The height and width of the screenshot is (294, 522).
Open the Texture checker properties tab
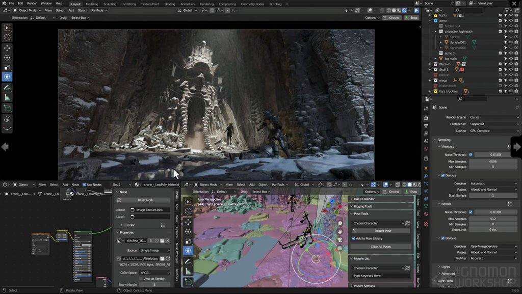pos(426,224)
